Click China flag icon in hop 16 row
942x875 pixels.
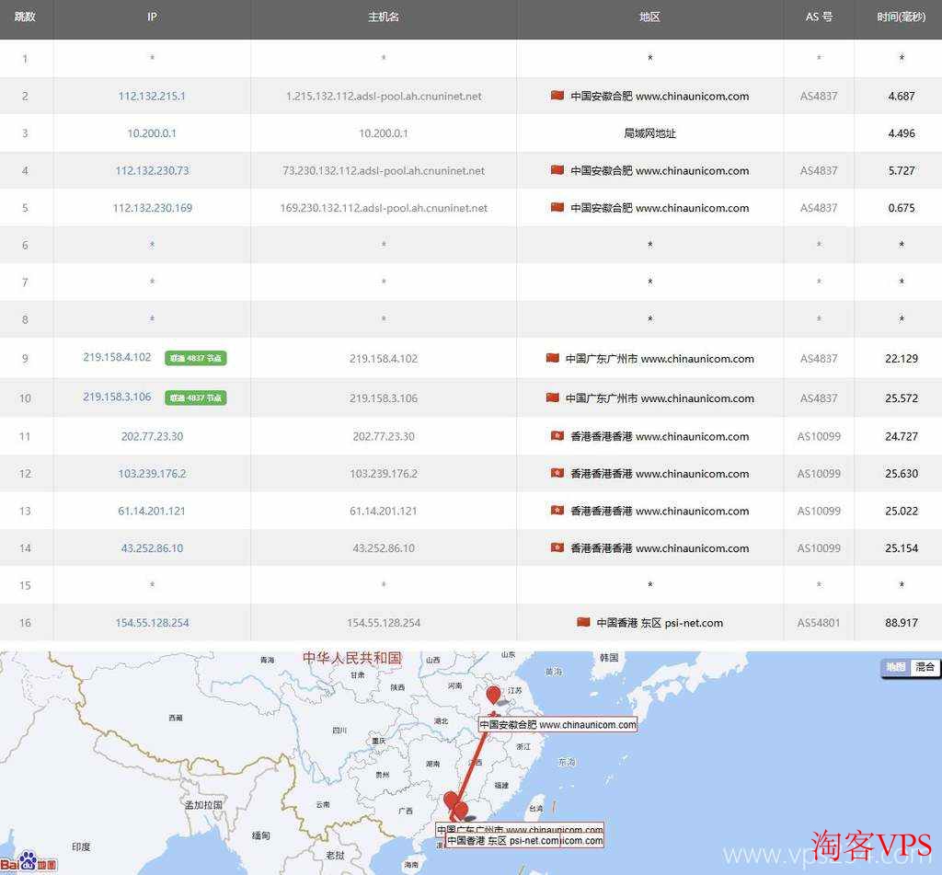pos(582,622)
